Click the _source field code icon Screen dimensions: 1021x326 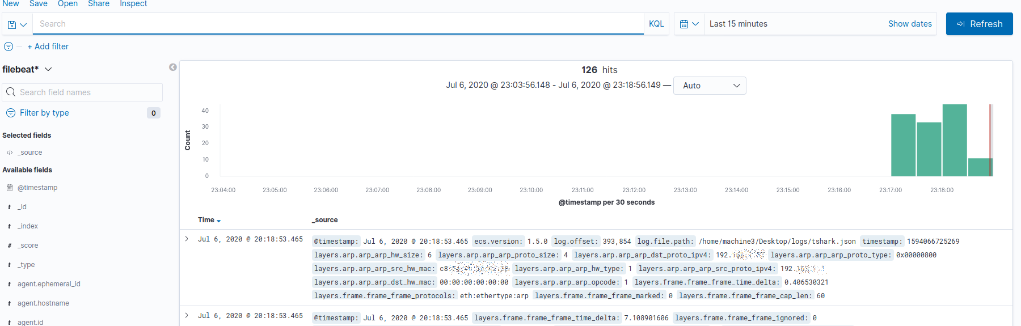pos(10,153)
